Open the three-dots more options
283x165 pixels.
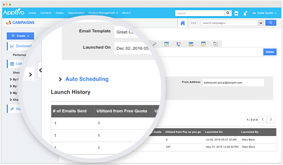193,23
